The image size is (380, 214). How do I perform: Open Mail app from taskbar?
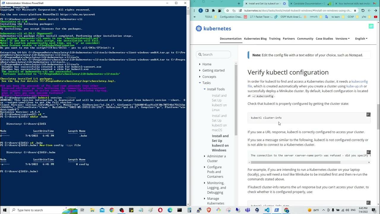[102, 210]
